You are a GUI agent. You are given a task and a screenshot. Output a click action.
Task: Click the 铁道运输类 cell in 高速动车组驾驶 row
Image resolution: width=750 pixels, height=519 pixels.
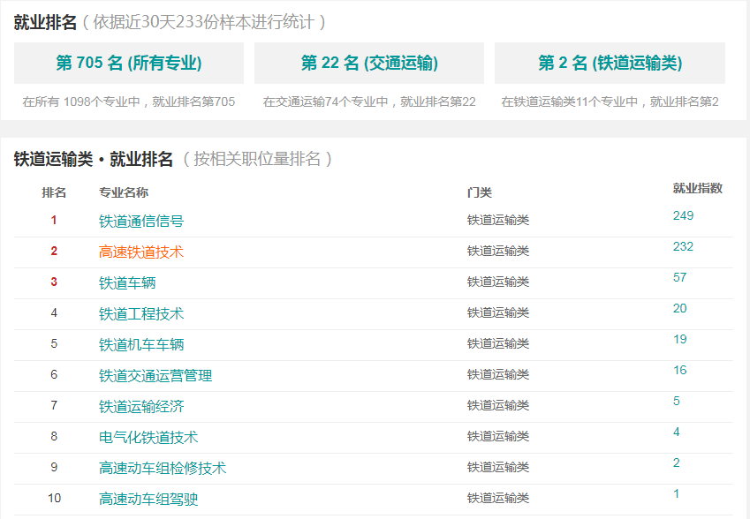point(498,498)
